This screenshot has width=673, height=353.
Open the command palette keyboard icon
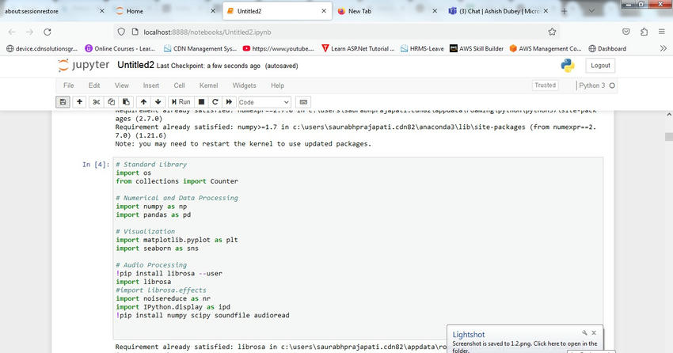(x=304, y=102)
